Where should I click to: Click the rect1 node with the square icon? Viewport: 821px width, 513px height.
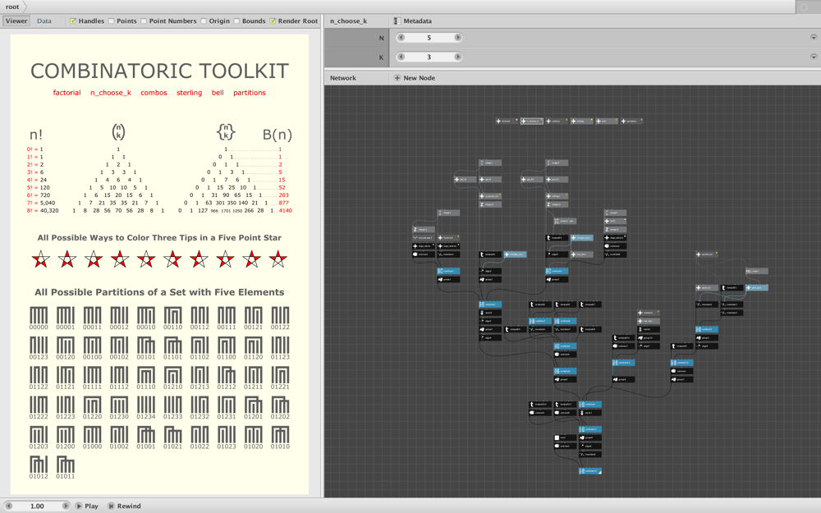pos(566,437)
